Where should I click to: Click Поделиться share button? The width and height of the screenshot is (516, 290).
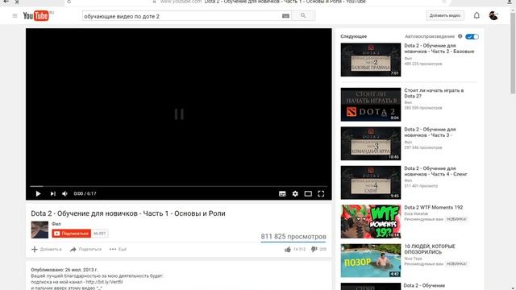(x=86, y=249)
